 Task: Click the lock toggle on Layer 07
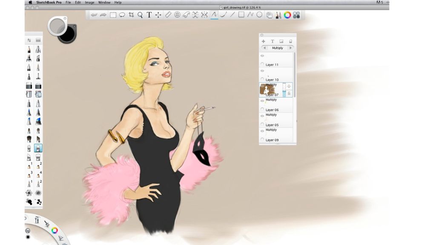point(289,93)
